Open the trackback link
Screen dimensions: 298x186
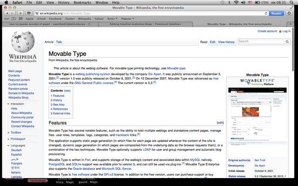(122, 135)
